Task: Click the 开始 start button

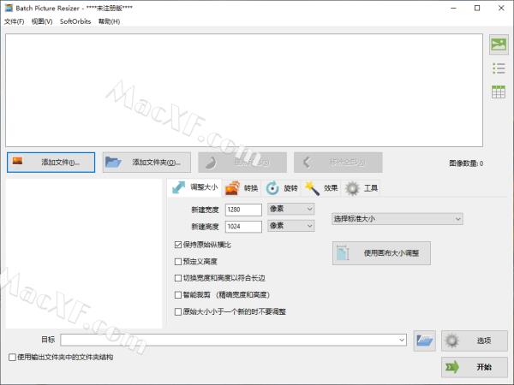Action: click(x=475, y=367)
